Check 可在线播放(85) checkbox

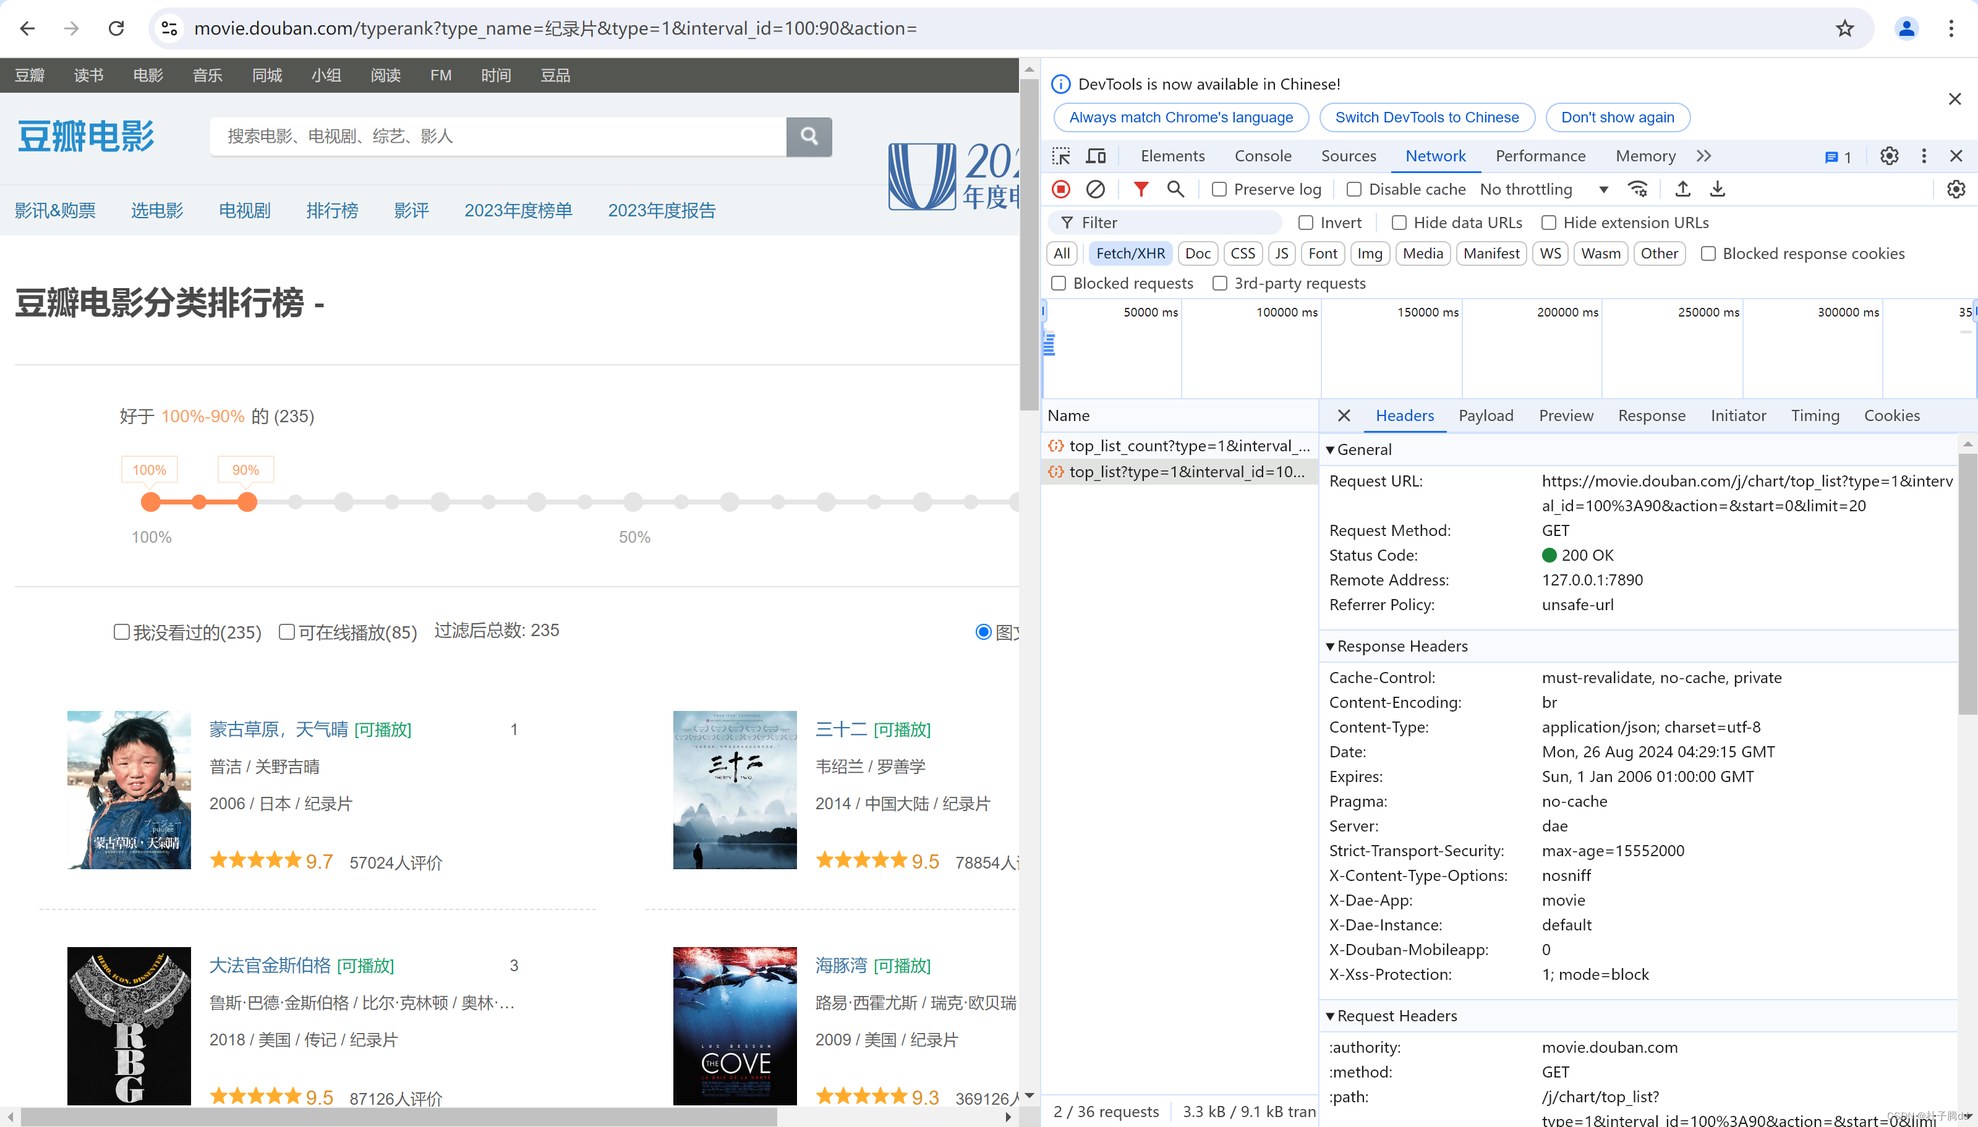pyautogui.click(x=286, y=632)
